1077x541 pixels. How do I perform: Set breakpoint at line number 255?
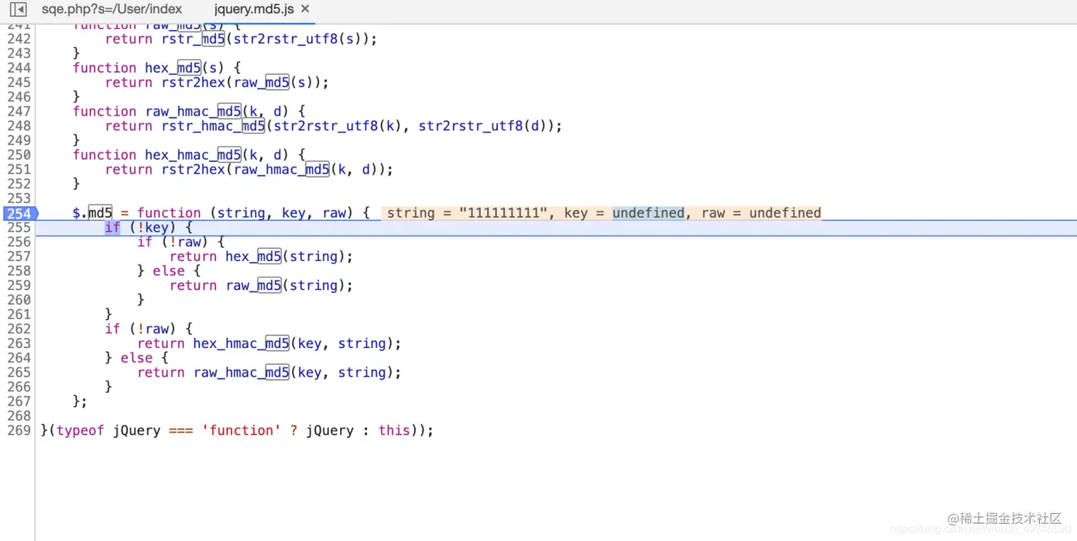point(19,227)
